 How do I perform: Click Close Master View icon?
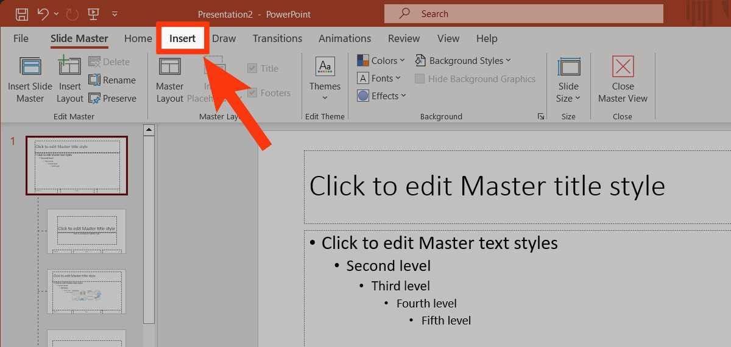623,67
